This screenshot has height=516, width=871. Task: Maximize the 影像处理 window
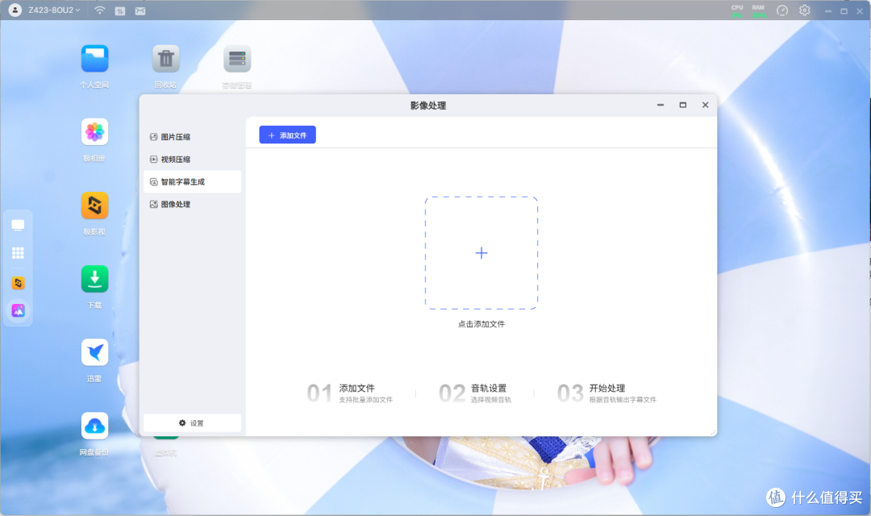click(x=683, y=105)
